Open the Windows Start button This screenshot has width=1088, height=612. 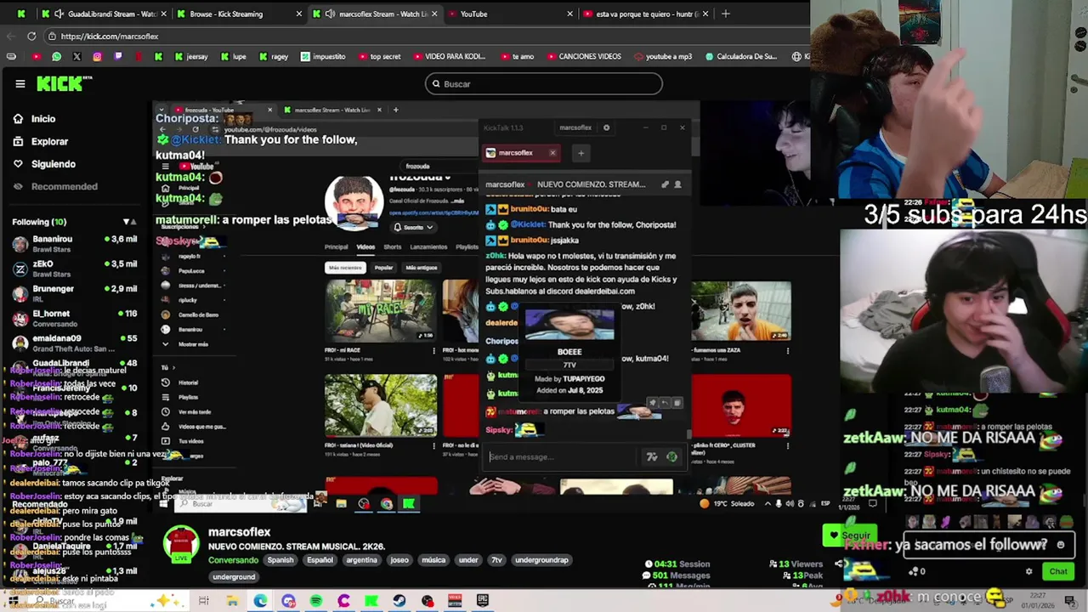point(13,601)
